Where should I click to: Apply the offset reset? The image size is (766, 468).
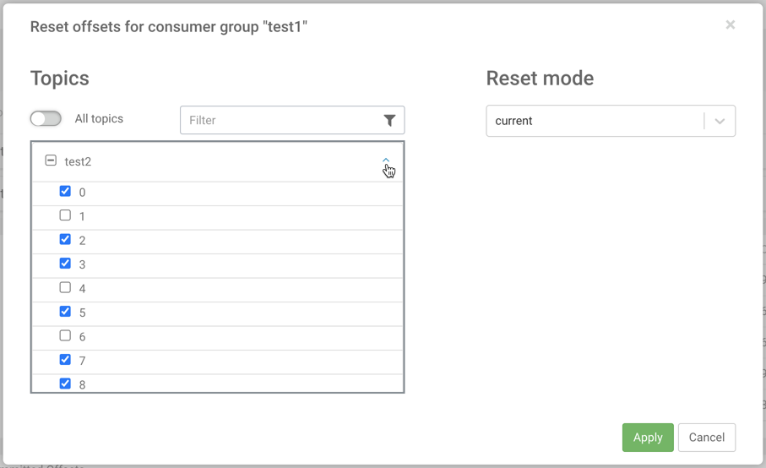click(x=648, y=438)
